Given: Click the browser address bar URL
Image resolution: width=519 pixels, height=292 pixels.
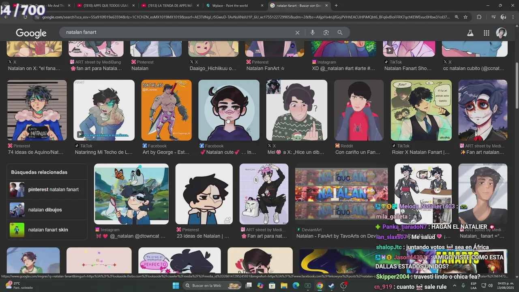Looking at the screenshot, I should point(245,17).
